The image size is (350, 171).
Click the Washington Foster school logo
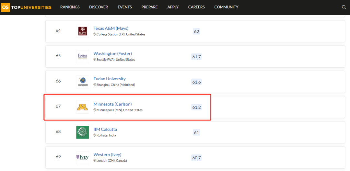82,57
